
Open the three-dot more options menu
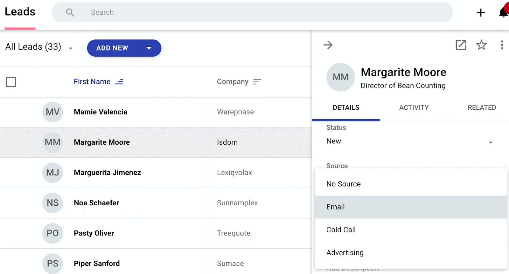pyautogui.click(x=502, y=45)
